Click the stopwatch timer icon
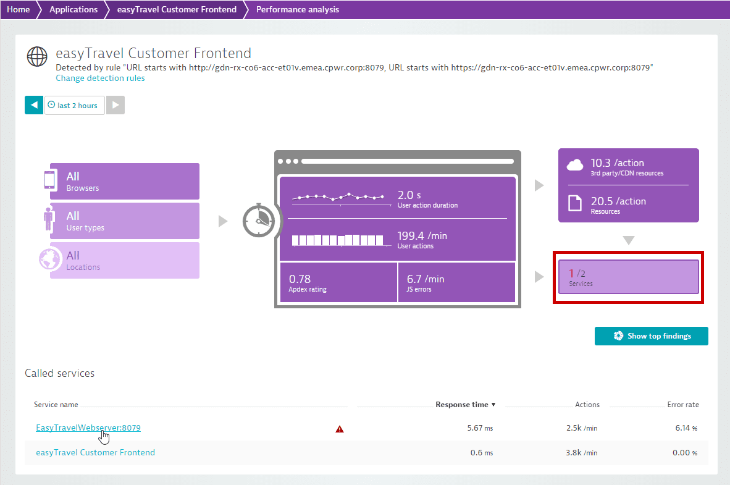 pyautogui.click(x=259, y=221)
